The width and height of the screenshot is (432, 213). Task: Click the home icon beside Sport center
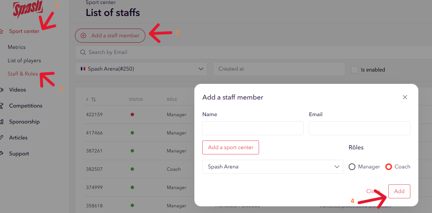[2, 31]
